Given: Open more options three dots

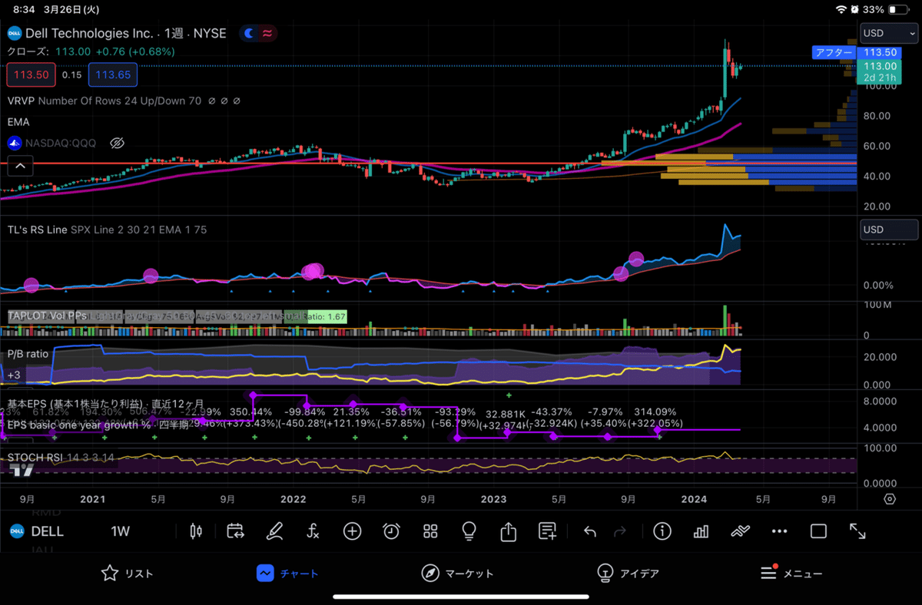Looking at the screenshot, I should pyautogui.click(x=779, y=531).
